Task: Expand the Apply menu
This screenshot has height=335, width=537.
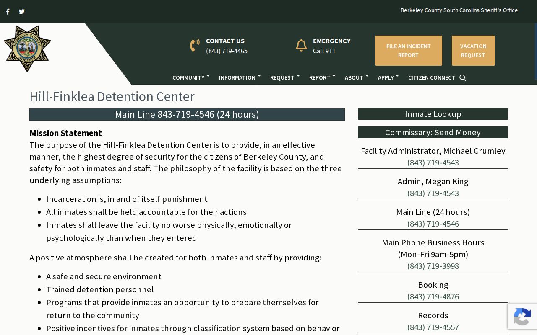Action: [388, 77]
